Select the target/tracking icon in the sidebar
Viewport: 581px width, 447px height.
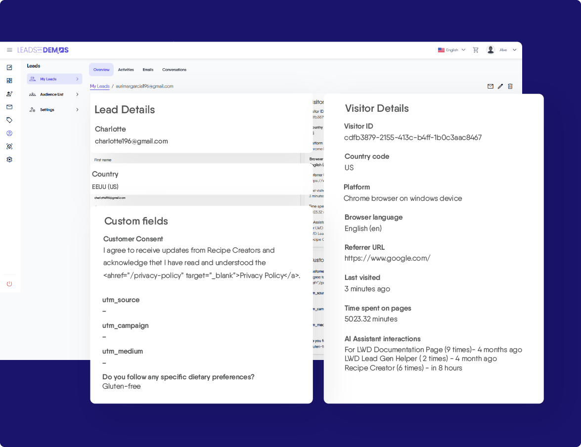(9, 146)
